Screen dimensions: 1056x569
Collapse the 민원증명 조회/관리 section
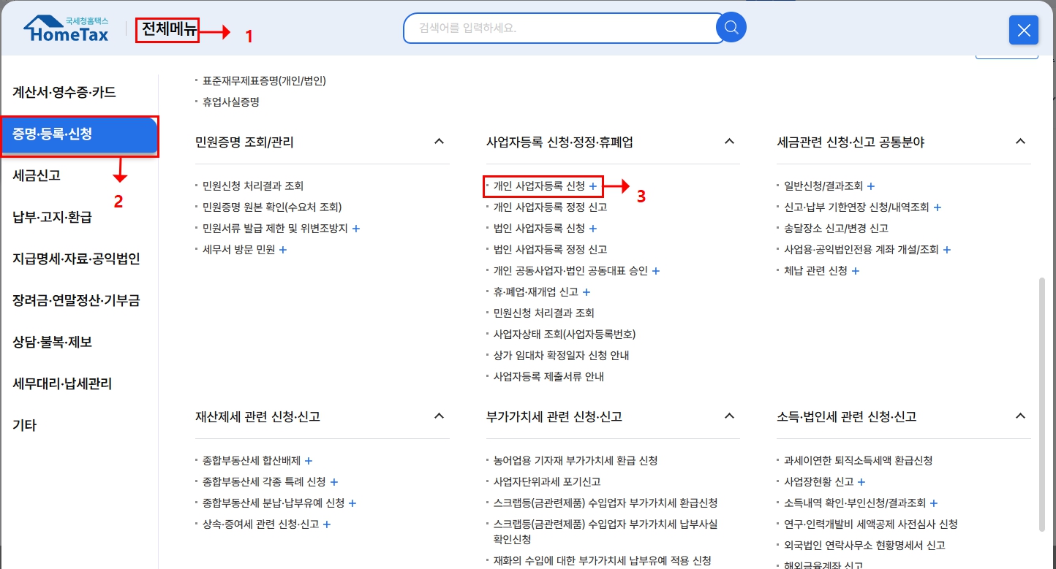point(440,142)
